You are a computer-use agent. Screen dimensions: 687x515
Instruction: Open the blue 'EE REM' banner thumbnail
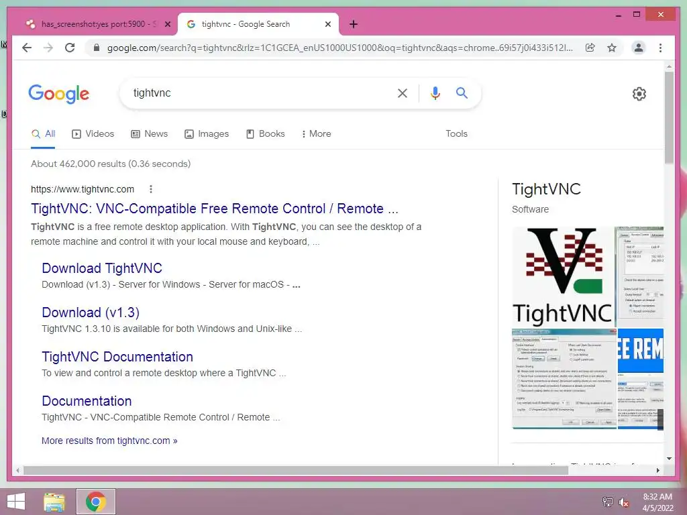(641, 350)
